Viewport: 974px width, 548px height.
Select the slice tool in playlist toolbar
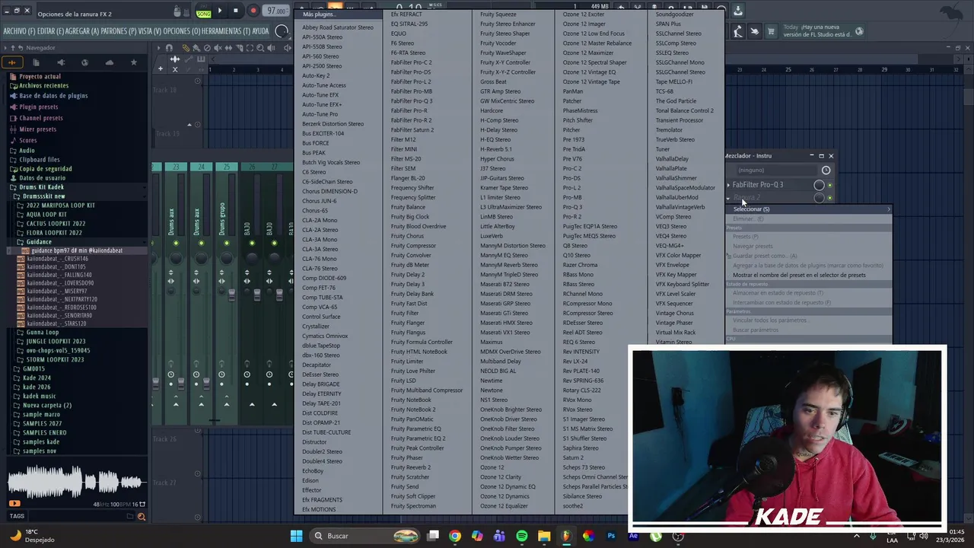pos(238,48)
